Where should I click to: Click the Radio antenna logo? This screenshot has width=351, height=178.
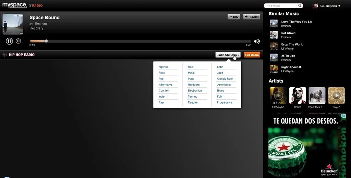(x=36, y=5)
